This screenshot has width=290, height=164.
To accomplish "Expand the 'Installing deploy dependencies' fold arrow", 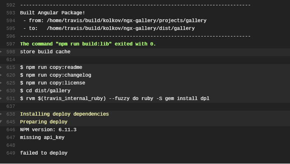I will coord(2,114).
